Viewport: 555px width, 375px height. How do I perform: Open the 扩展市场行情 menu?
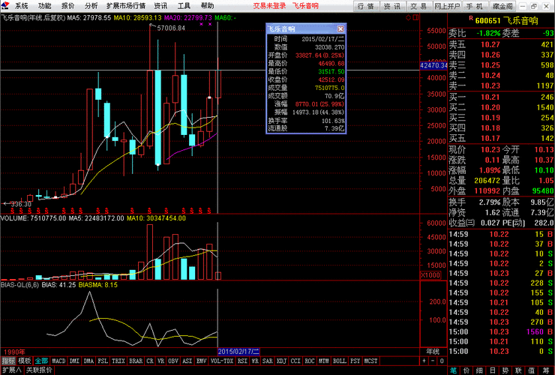(126, 6)
